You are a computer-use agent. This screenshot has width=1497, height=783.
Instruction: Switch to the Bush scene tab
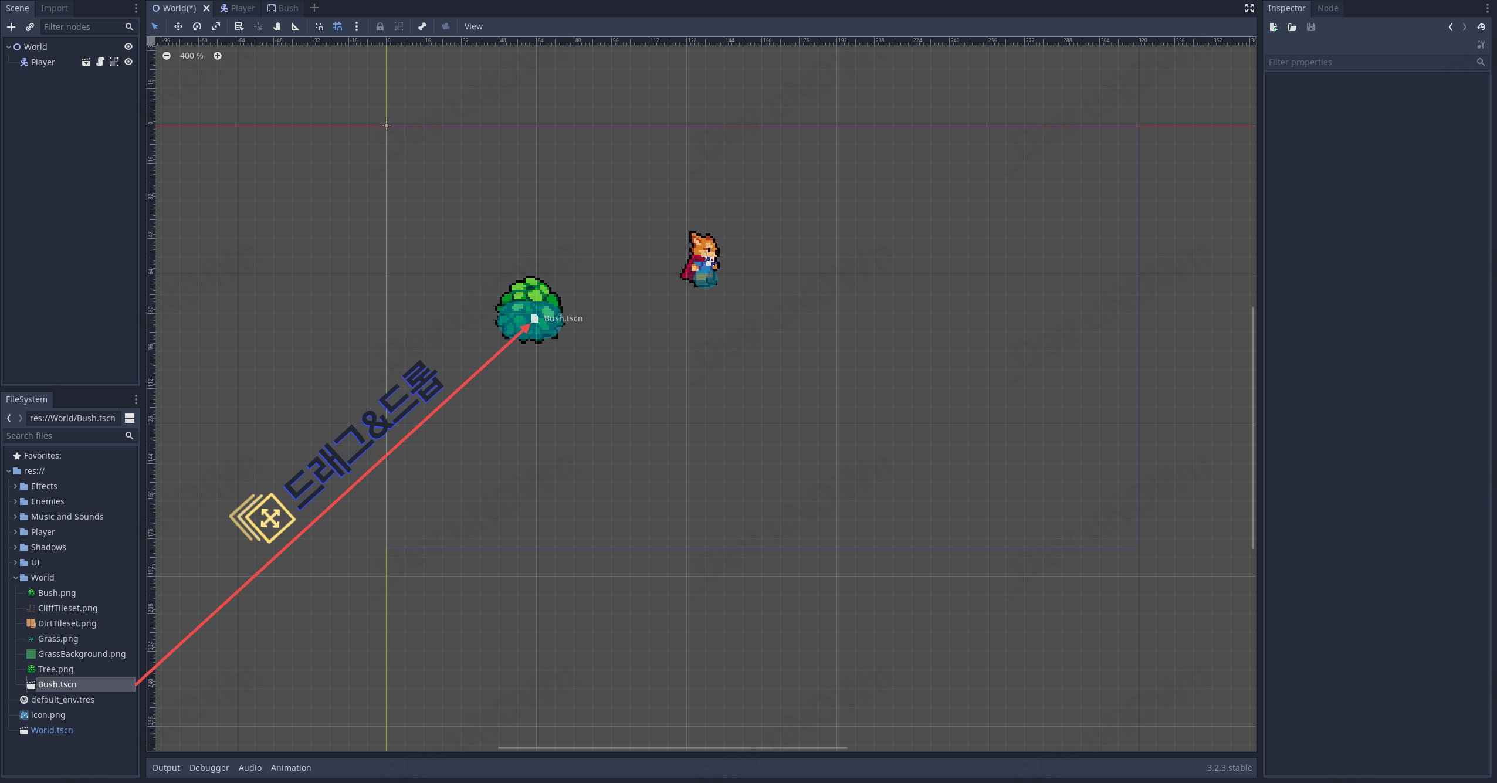[283, 8]
